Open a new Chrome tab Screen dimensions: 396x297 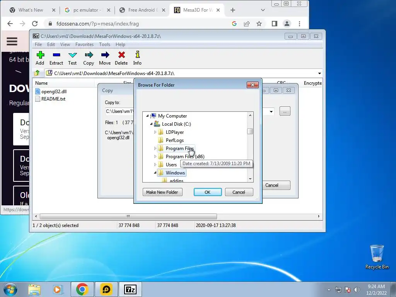tap(233, 10)
